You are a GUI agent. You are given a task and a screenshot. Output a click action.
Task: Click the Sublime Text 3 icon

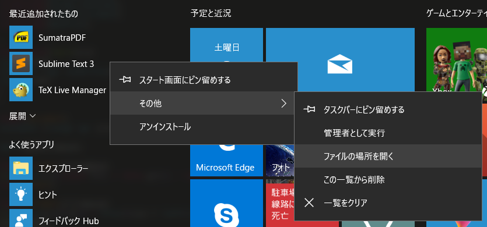21,63
